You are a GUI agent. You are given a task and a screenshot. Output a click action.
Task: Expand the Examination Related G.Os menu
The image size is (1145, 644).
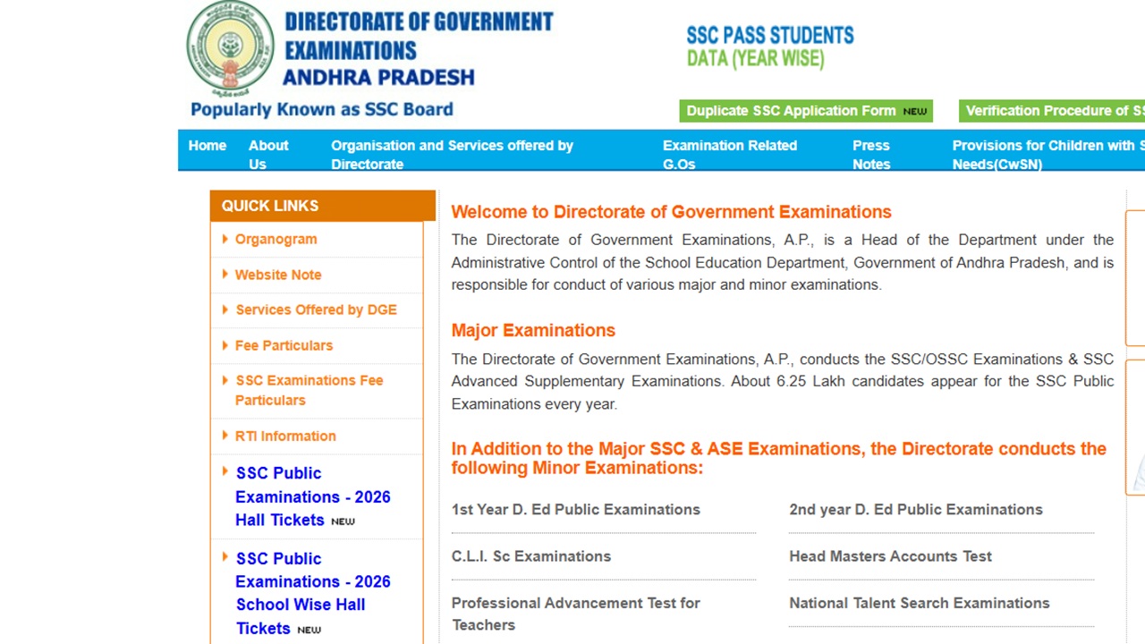coord(729,154)
